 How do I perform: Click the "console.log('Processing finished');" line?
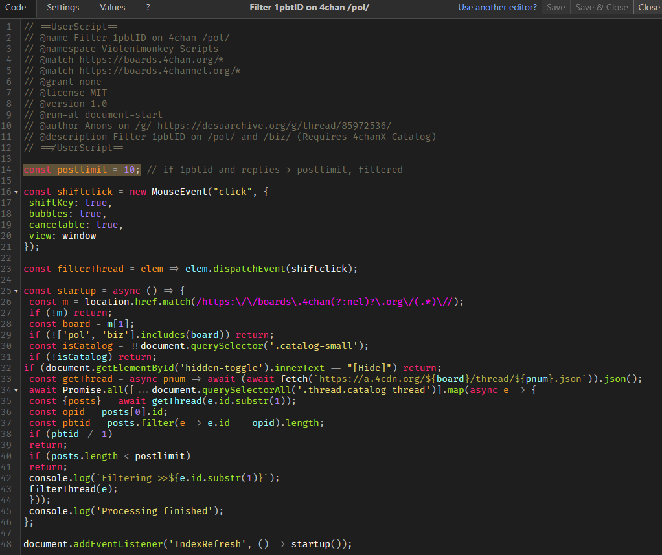click(x=126, y=511)
